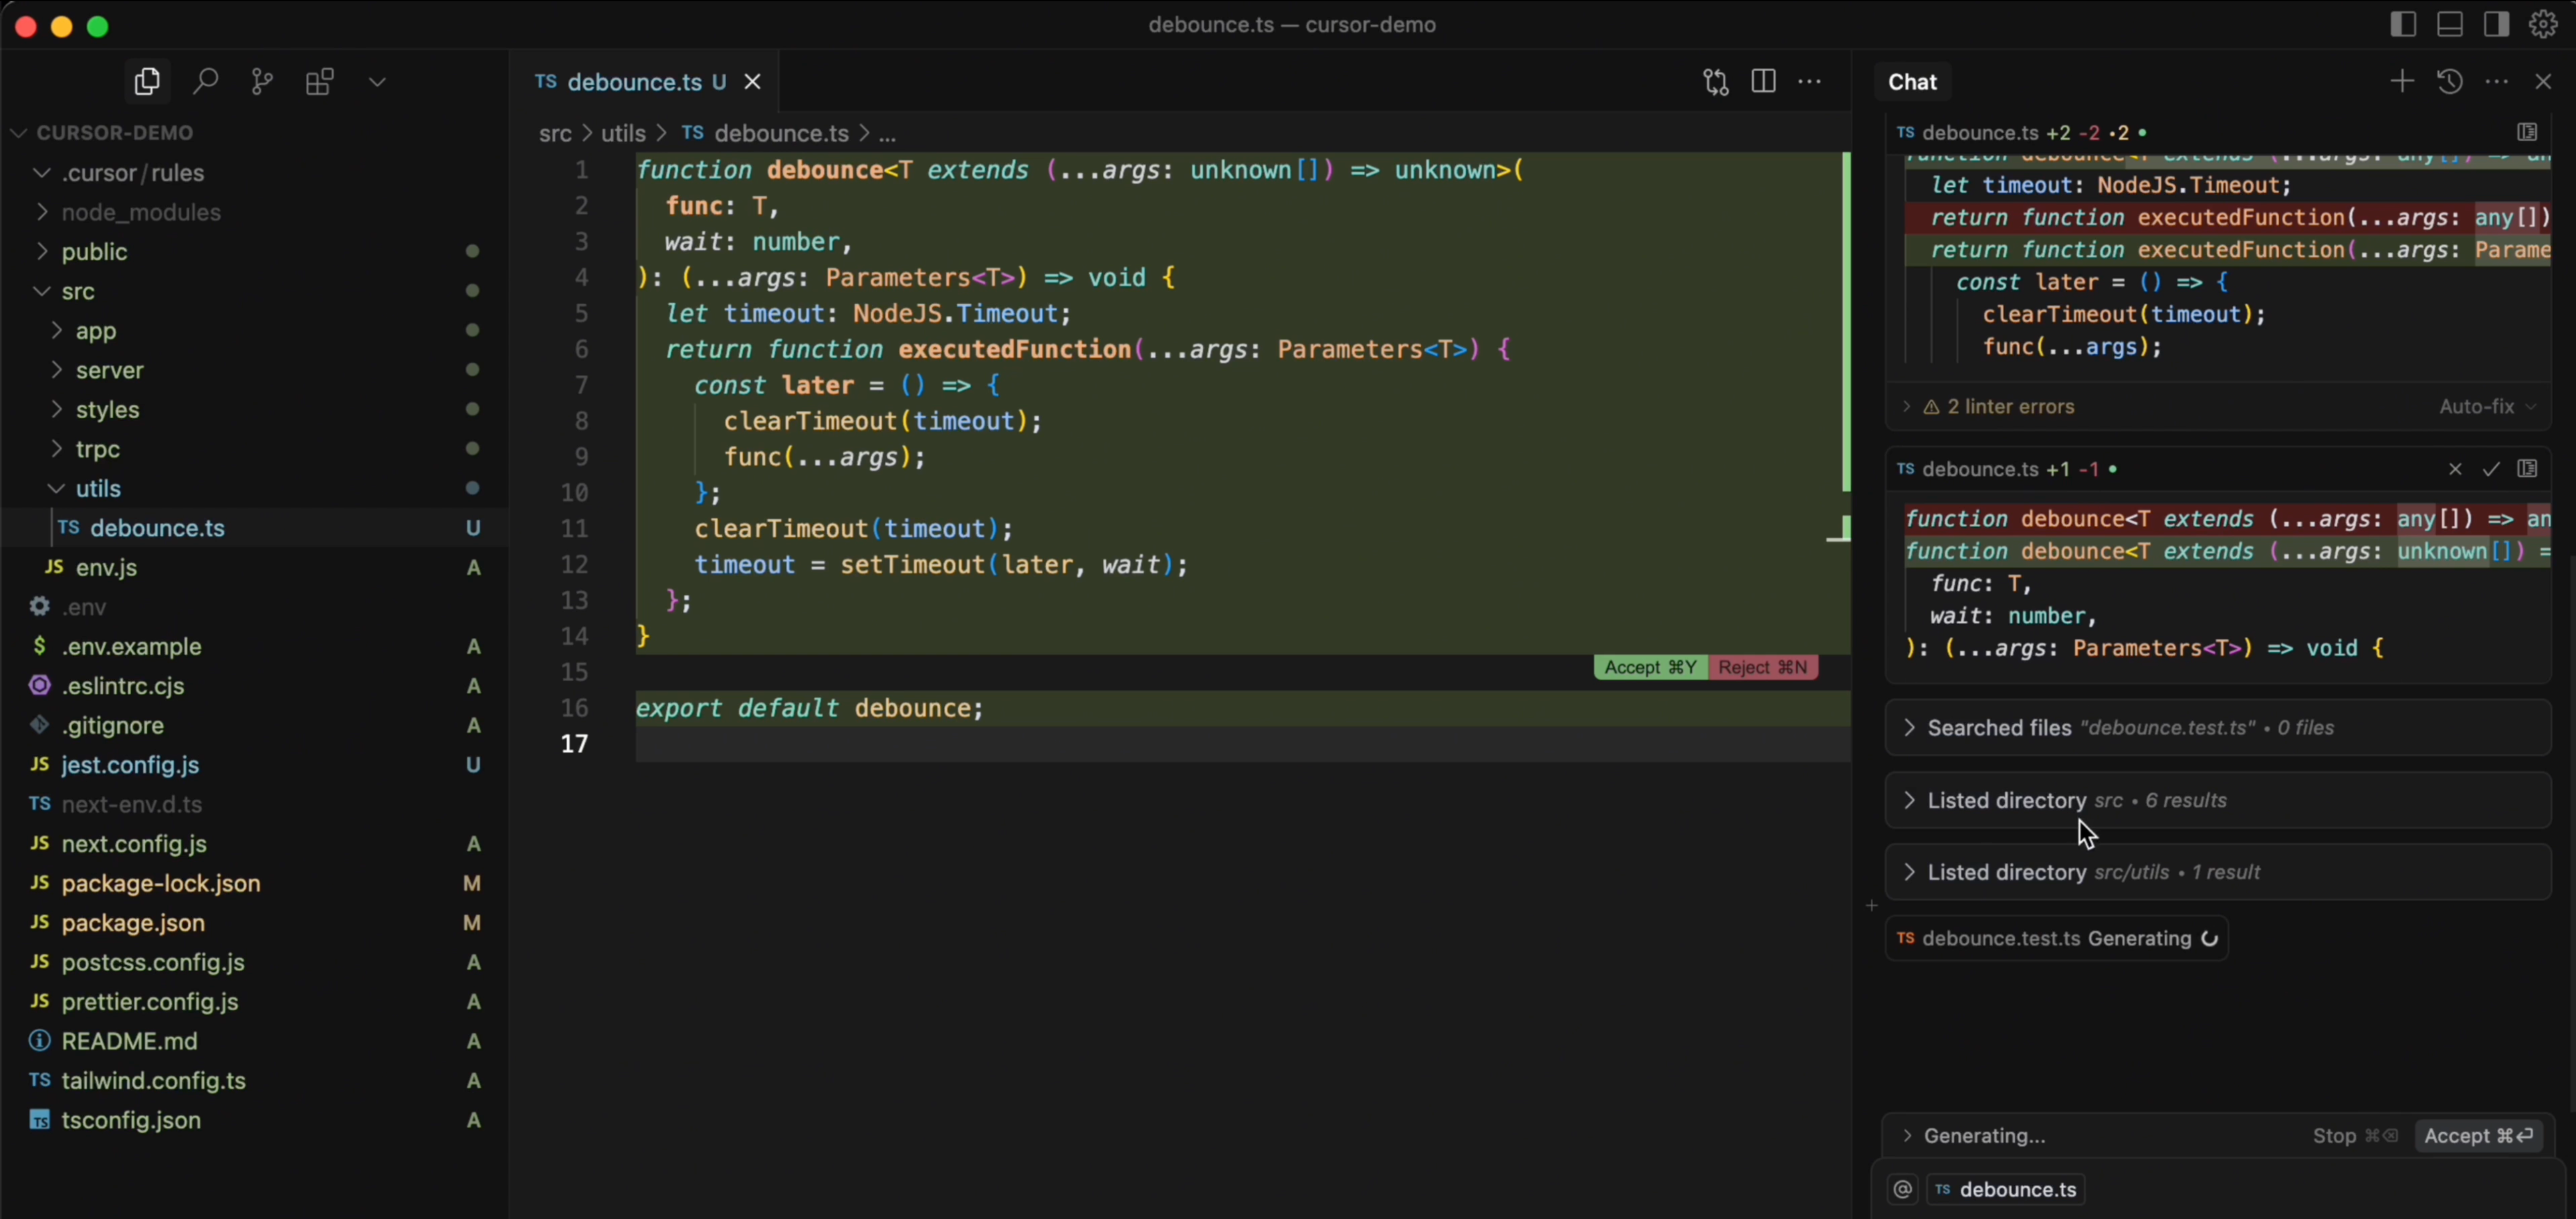Toggle the primary sidebar layout icon

click(x=2403, y=24)
